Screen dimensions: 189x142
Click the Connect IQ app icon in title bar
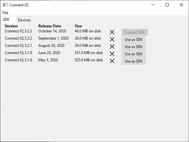[x=5, y=5]
